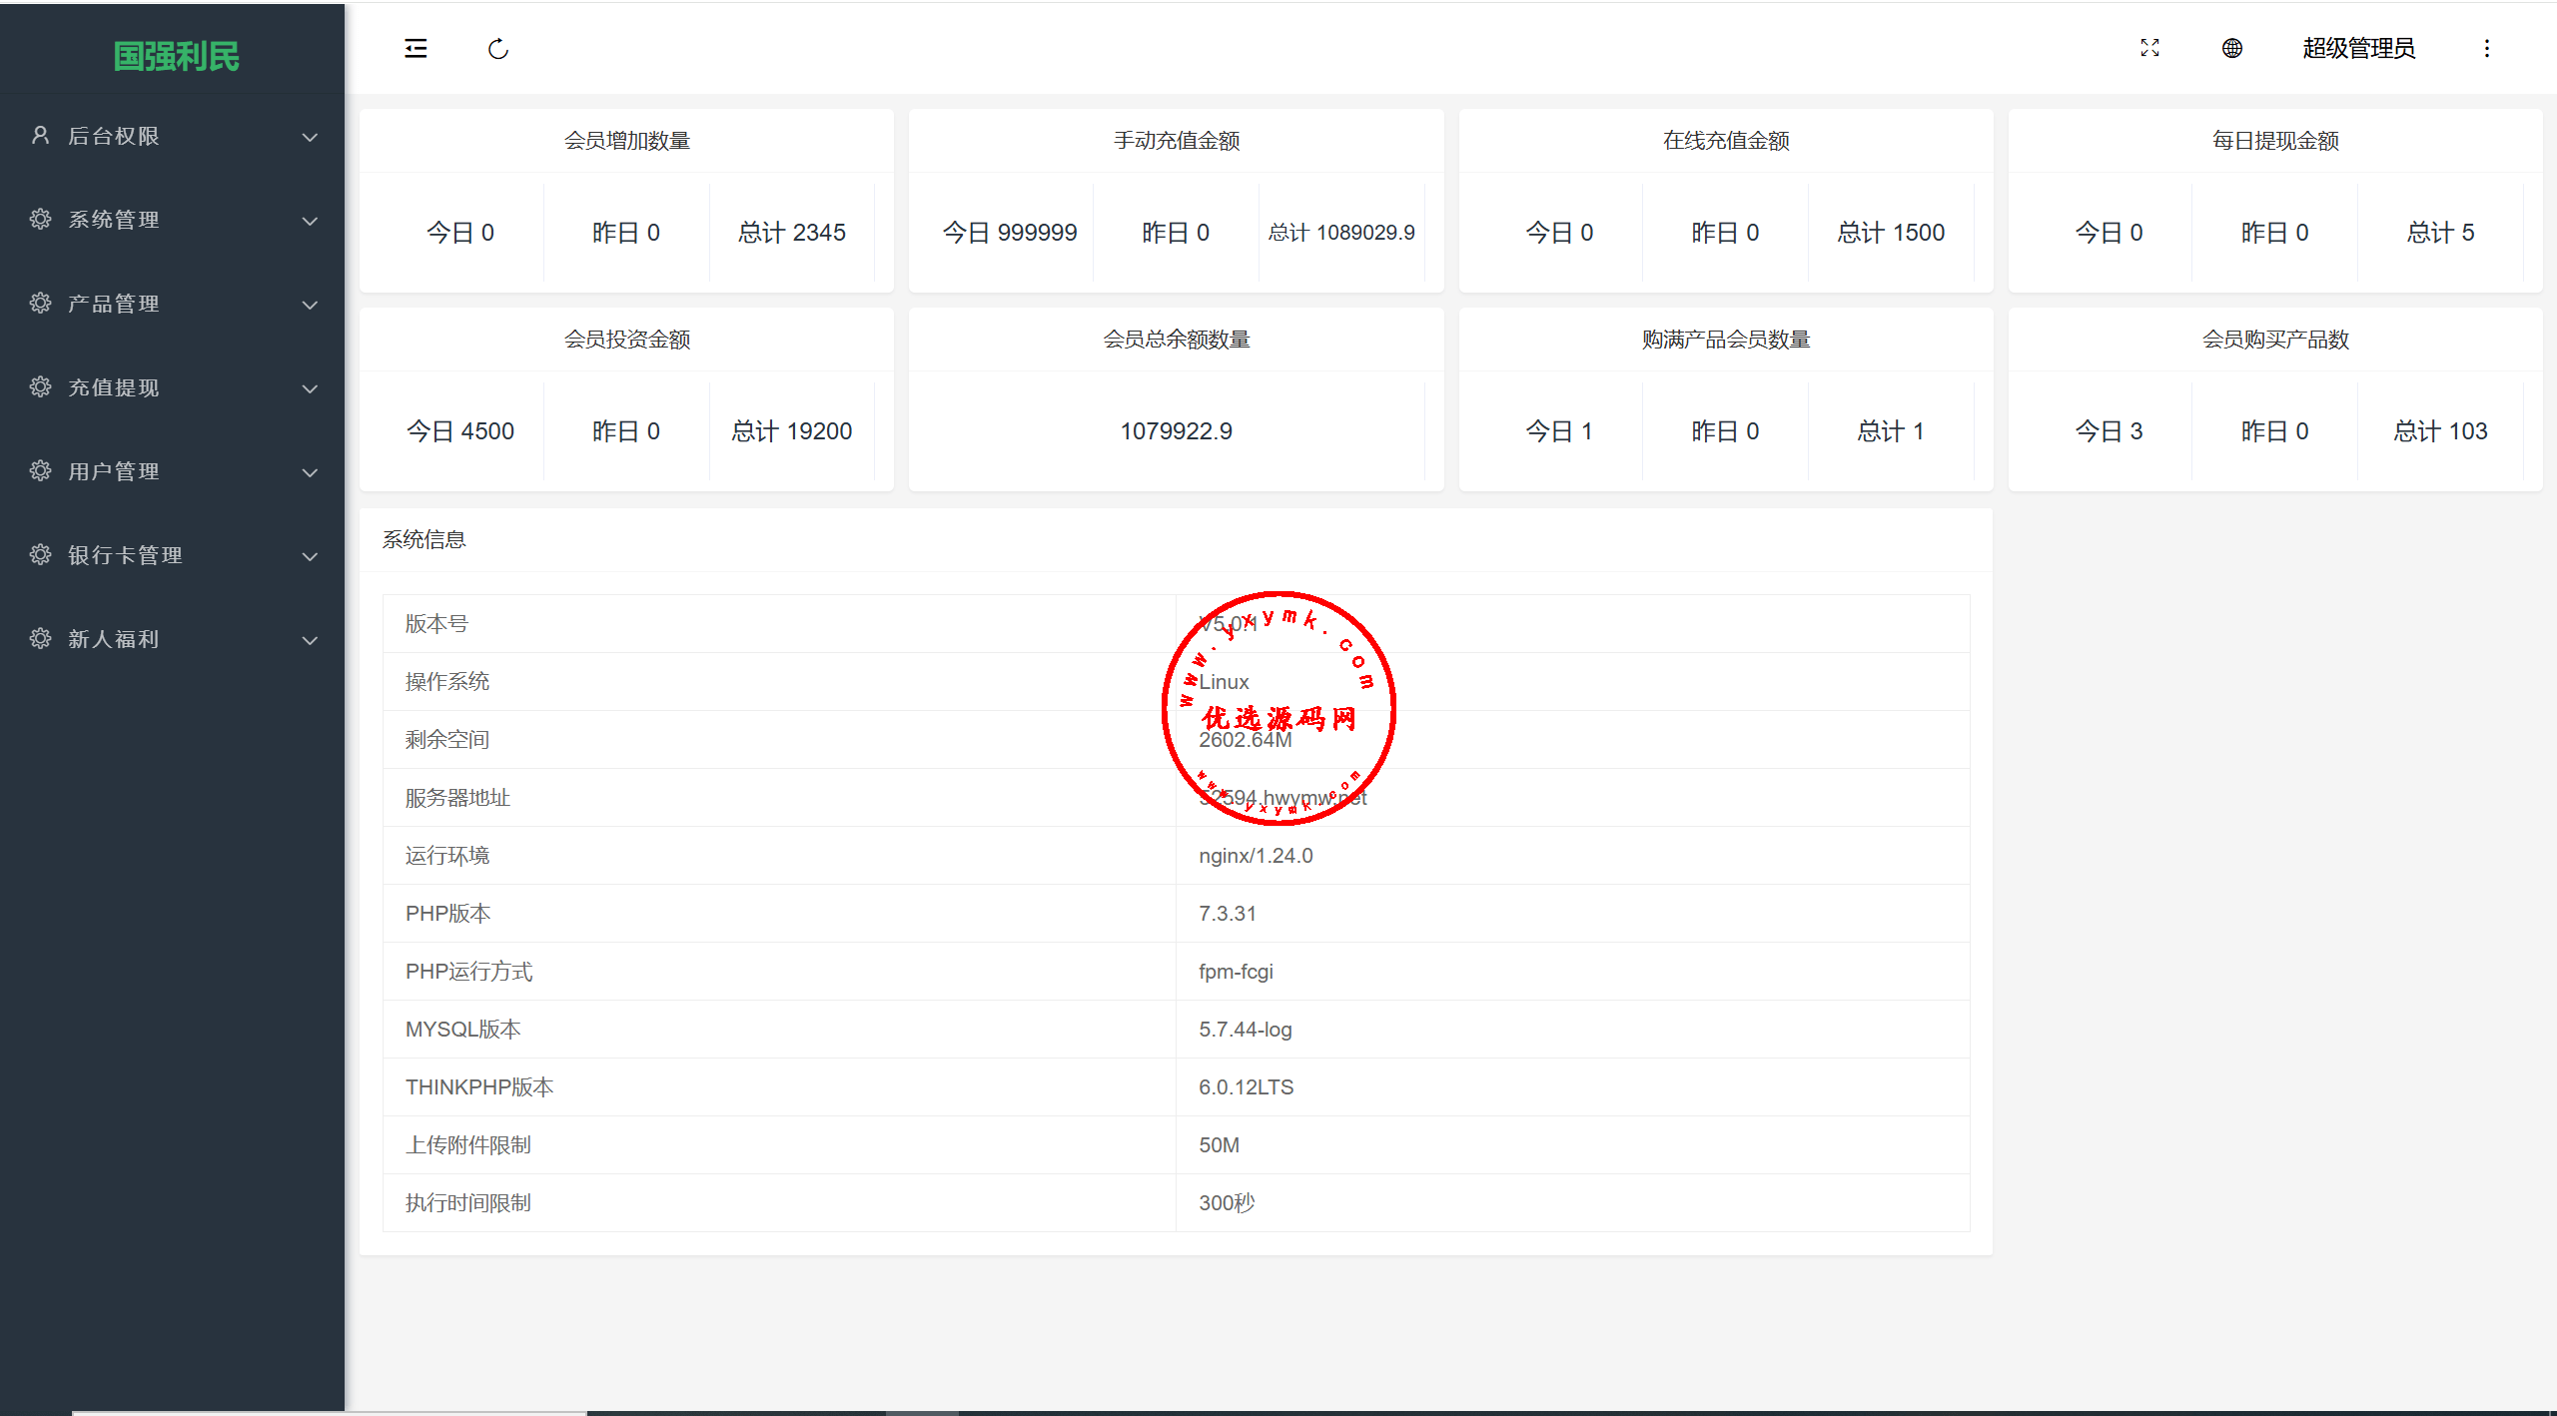Click the 5.7.44-log MYSQL version cell
The width and height of the screenshot is (2557, 1416).
point(1572,1030)
